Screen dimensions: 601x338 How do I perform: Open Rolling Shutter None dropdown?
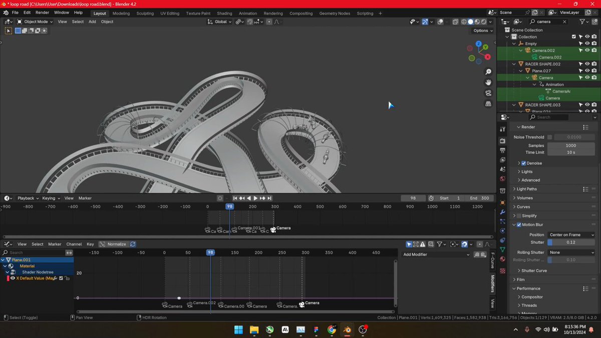coord(571,252)
